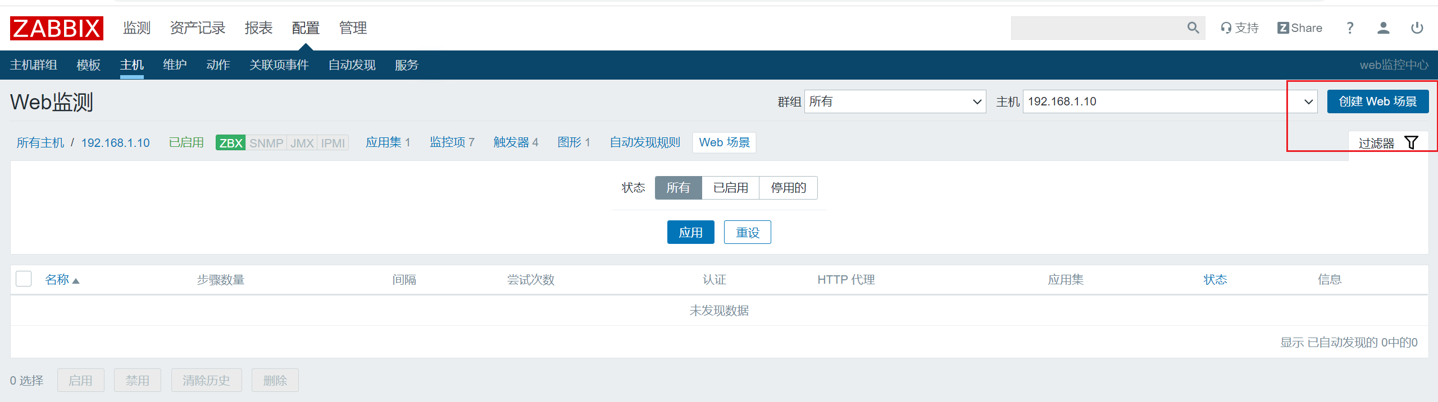Screen dimensions: 1438x402
Task: Click the 未发现数据 message text
Action: 719,311
